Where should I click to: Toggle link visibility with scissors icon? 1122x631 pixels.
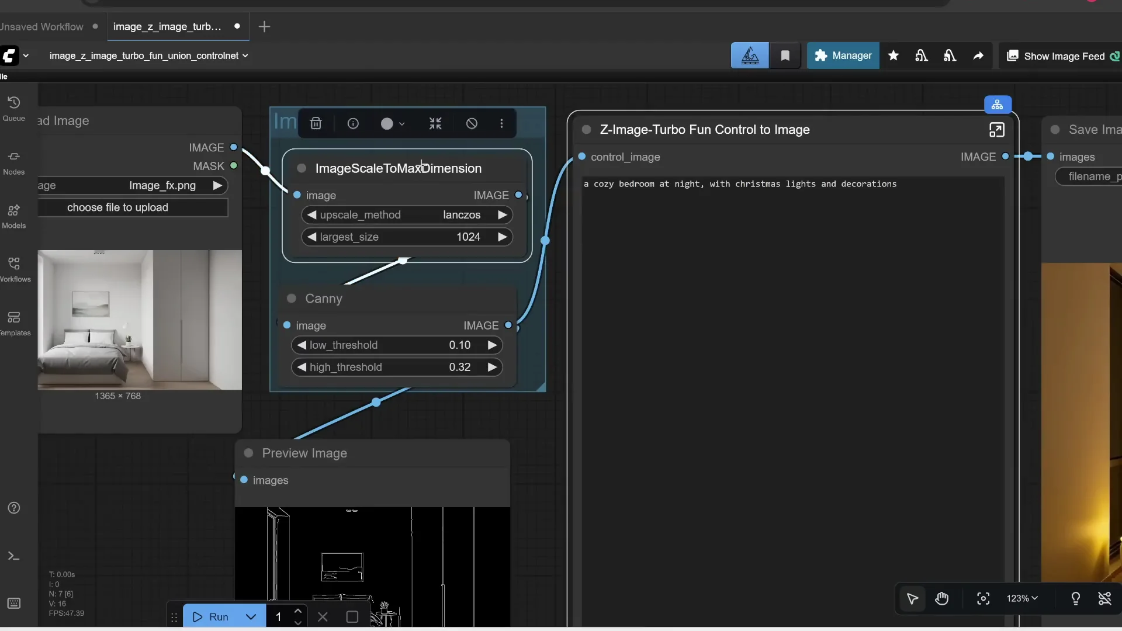coord(1105,599)
